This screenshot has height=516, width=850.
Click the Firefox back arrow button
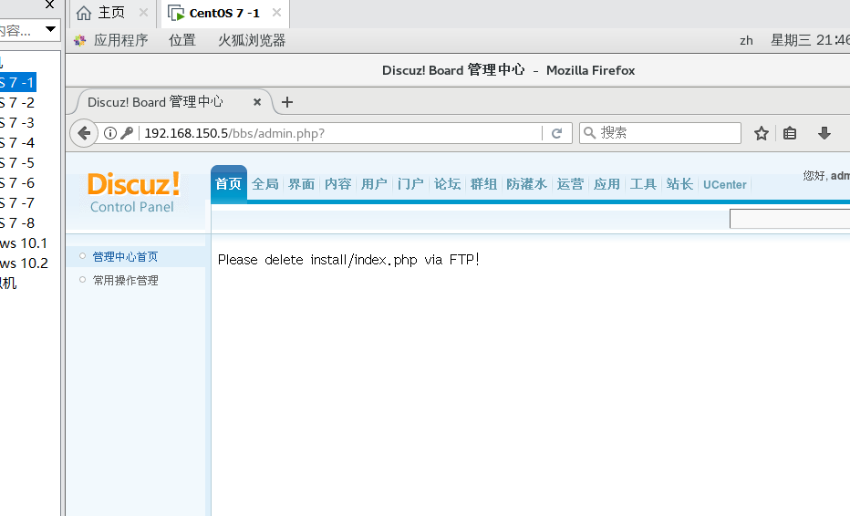pos(84,133)
